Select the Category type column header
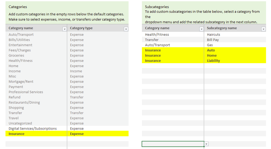Viewport: 271px width, 149px height. click(98, 28)
